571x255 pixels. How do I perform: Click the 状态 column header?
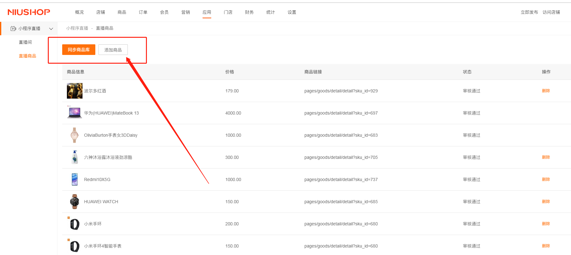click(x=467, y=72)
